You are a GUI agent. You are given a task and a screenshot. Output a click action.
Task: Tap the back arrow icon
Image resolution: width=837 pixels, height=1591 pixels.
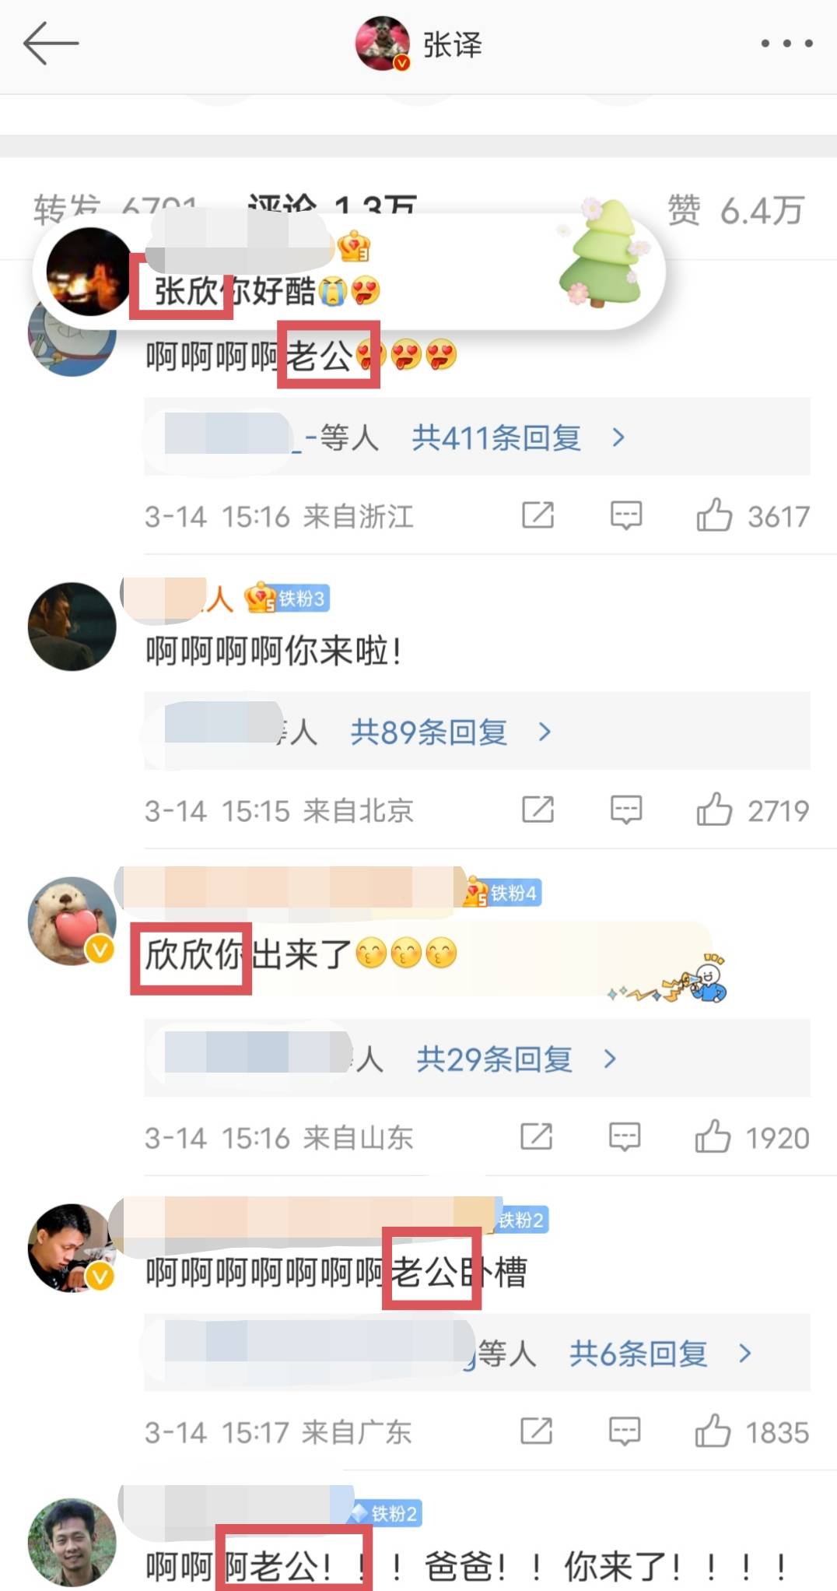click(x=51, y=44)
